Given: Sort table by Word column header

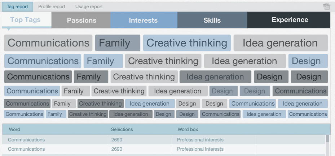Looking at the screenshot, I should click(x=14, y=129).
